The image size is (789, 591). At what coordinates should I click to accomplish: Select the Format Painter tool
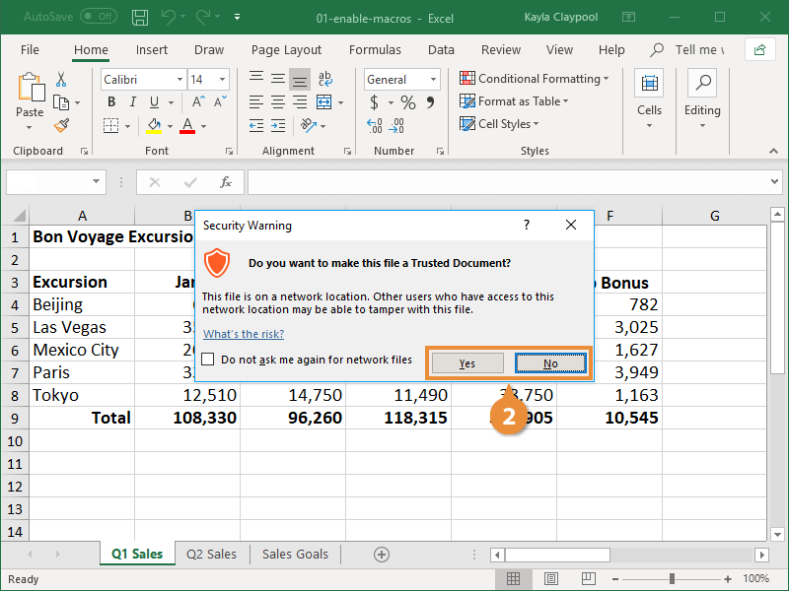pos(59,125)
